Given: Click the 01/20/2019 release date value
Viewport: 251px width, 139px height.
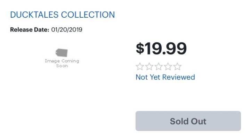Looking at the screenshot, I should [67, 29].
